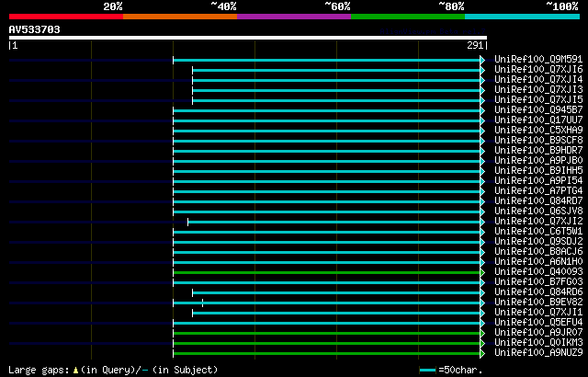588x377 pixels.
Task: Select the UniRef100_A9PJB0 label
Action: pos(538,161)
